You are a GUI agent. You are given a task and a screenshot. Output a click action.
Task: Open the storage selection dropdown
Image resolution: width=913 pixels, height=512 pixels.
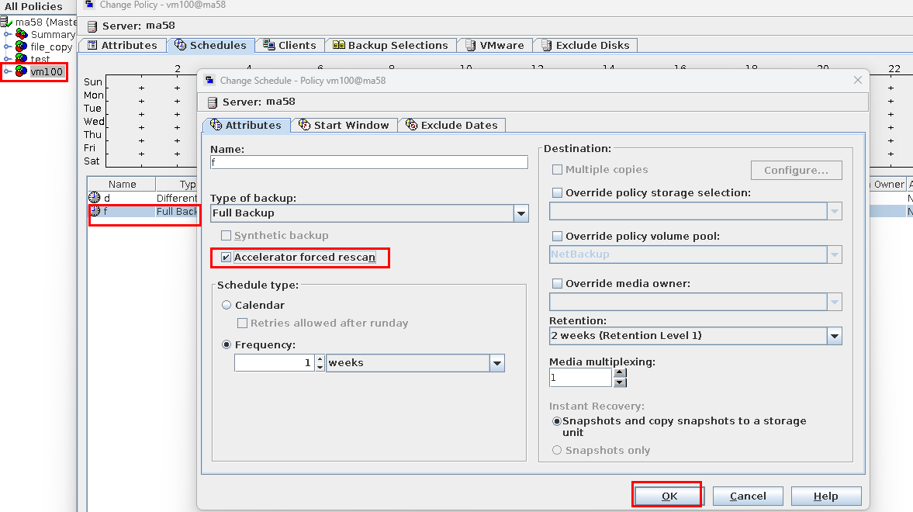[x=835, y=212]
